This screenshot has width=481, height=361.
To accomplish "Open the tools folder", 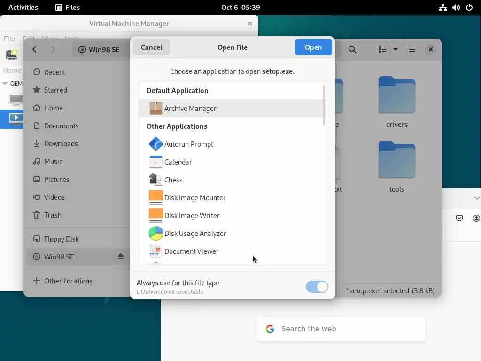I will coord(396,167).
